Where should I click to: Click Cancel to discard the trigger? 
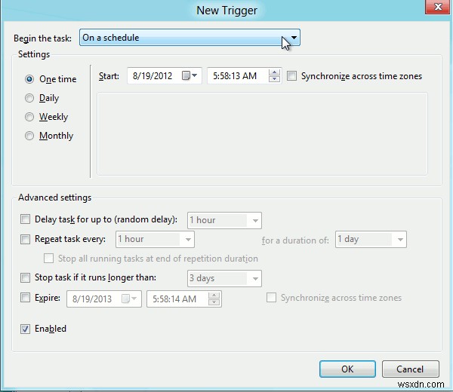[x=410, y=369]
